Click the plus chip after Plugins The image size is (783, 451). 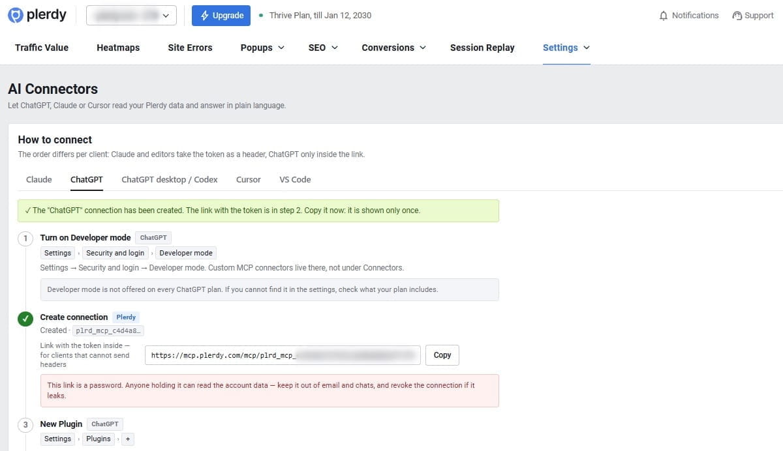pyautogui.click(x=128, y=439)
